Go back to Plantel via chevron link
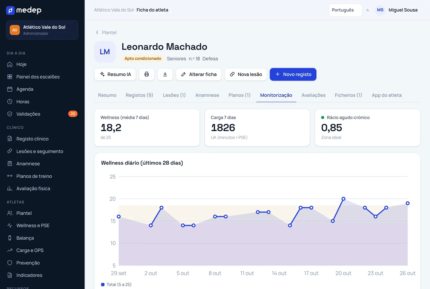Screen dimensions: 430x289 [x=106, y=33]
